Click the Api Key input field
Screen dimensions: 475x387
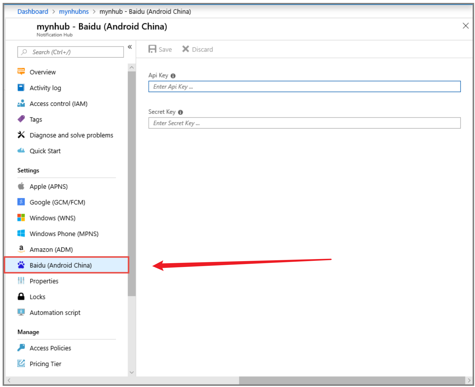(x=304, y=87)
